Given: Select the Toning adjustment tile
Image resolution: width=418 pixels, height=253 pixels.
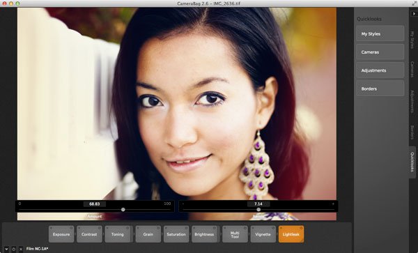Looking at the screenshot, I should pyautogui.click(x=118, y=234).
